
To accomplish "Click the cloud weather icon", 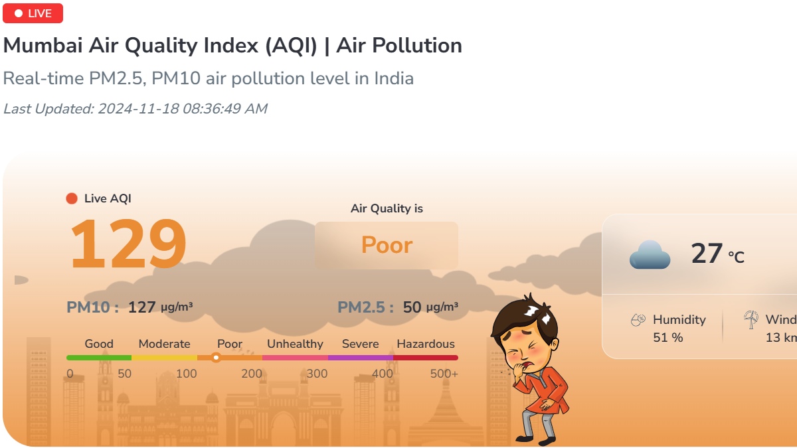I will (650, 254).
